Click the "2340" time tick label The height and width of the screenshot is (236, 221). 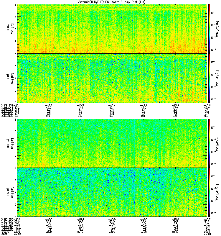point(175,232)
